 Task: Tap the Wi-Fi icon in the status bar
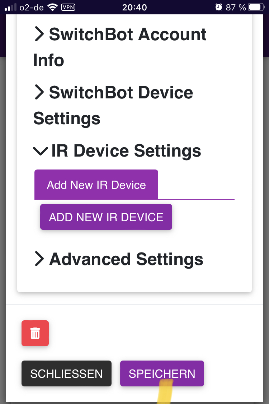52,6
